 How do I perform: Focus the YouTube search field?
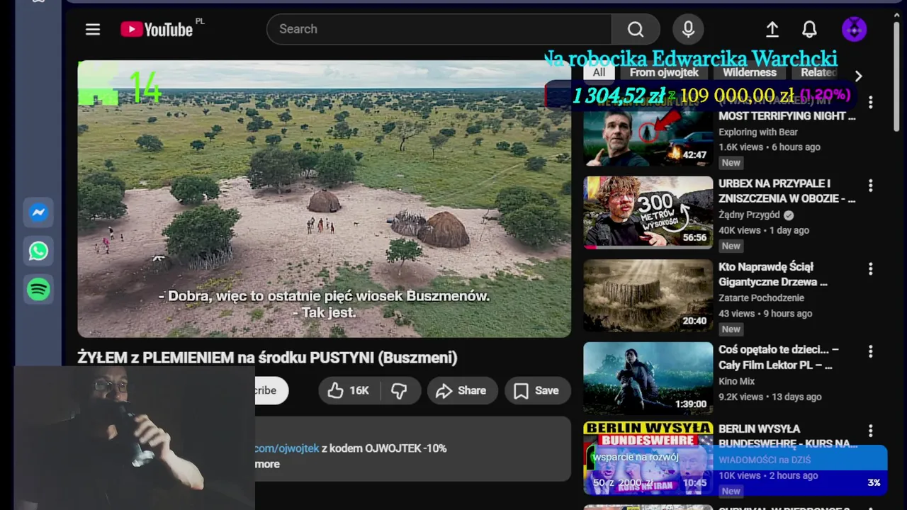(x=439, y=29)
